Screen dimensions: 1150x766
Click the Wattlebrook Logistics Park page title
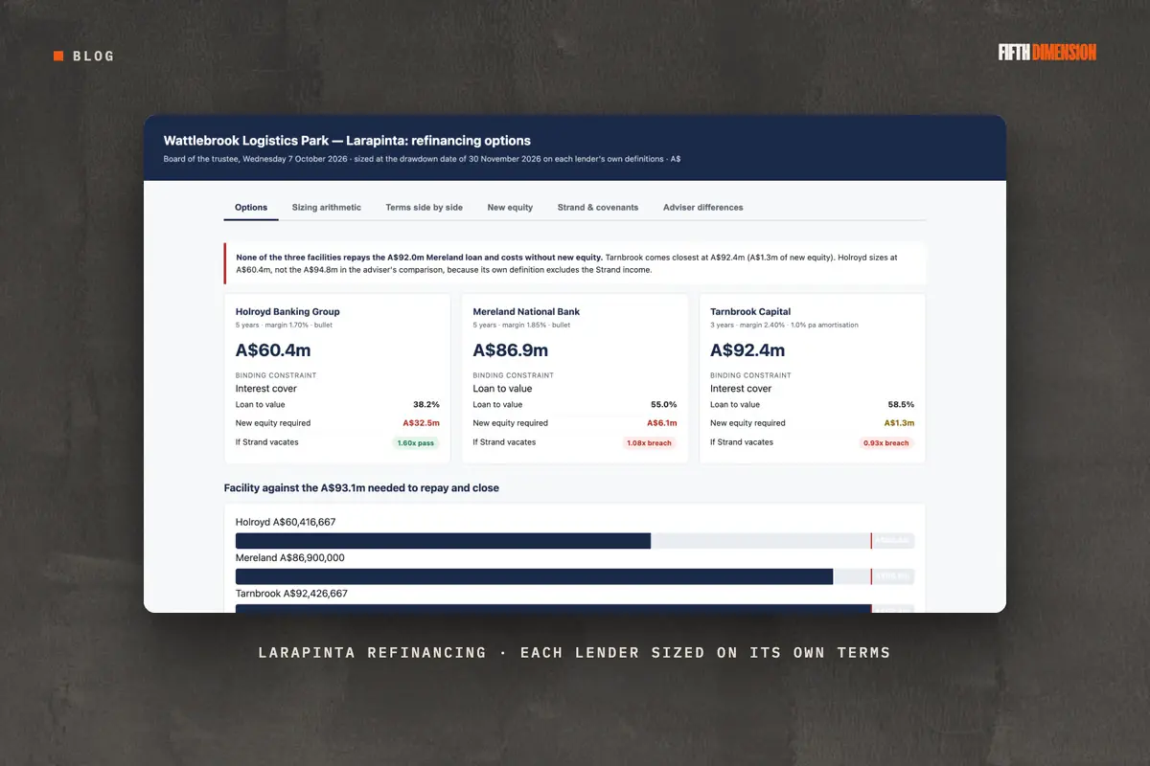(347, 140)
